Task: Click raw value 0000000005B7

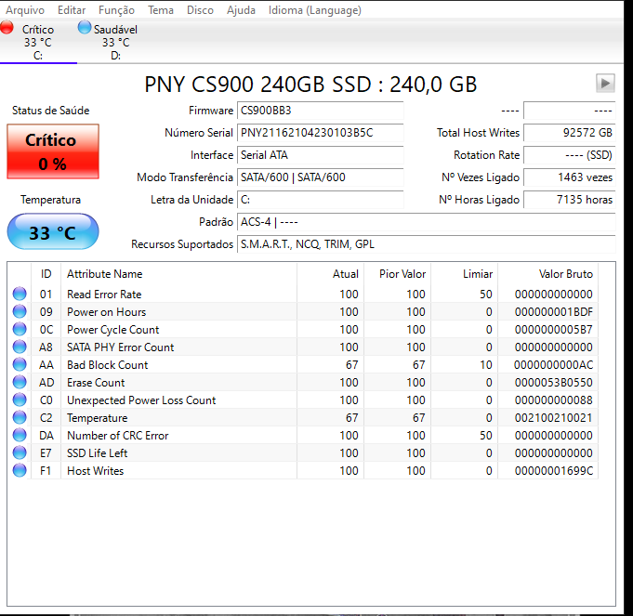Action: click(x=553, y=330)
